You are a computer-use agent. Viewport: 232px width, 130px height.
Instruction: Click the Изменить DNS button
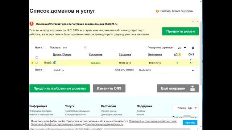tap(109, 88)
